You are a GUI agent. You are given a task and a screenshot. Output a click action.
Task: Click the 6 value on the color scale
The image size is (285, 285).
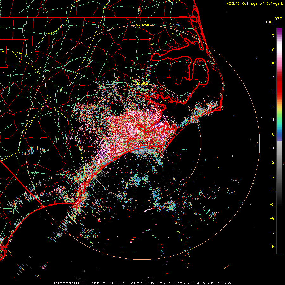[273, 50]
